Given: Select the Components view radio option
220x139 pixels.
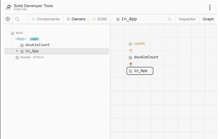Looking at the screenshot, I should point(46,19).
